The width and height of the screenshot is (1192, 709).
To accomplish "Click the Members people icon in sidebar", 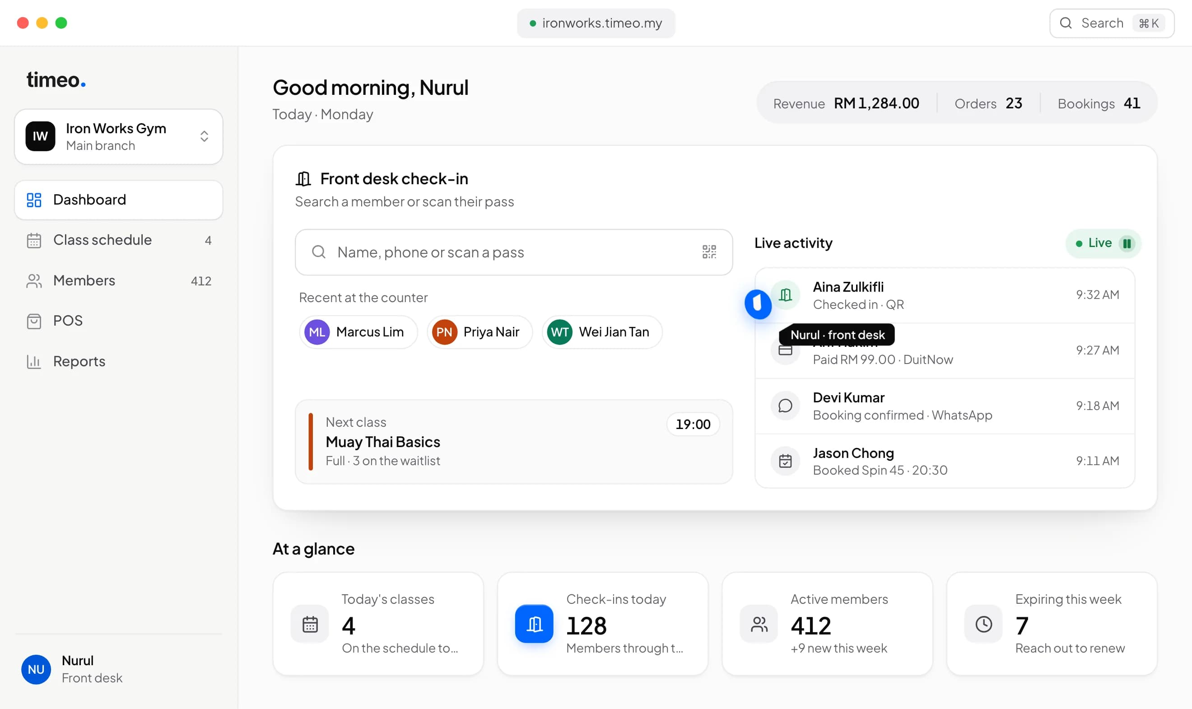I will [x=34, y=281].
